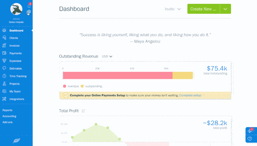Open the Invite dropdown
Image resolution: width=257 pixels, height=146 pixels.
pyautogui.click(x=173, y=9)
